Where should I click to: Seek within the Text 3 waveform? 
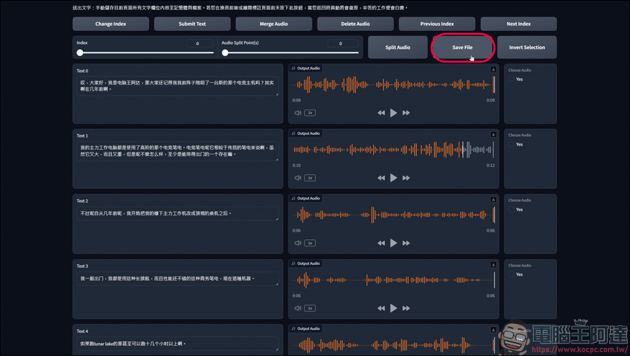click(393, 280)
